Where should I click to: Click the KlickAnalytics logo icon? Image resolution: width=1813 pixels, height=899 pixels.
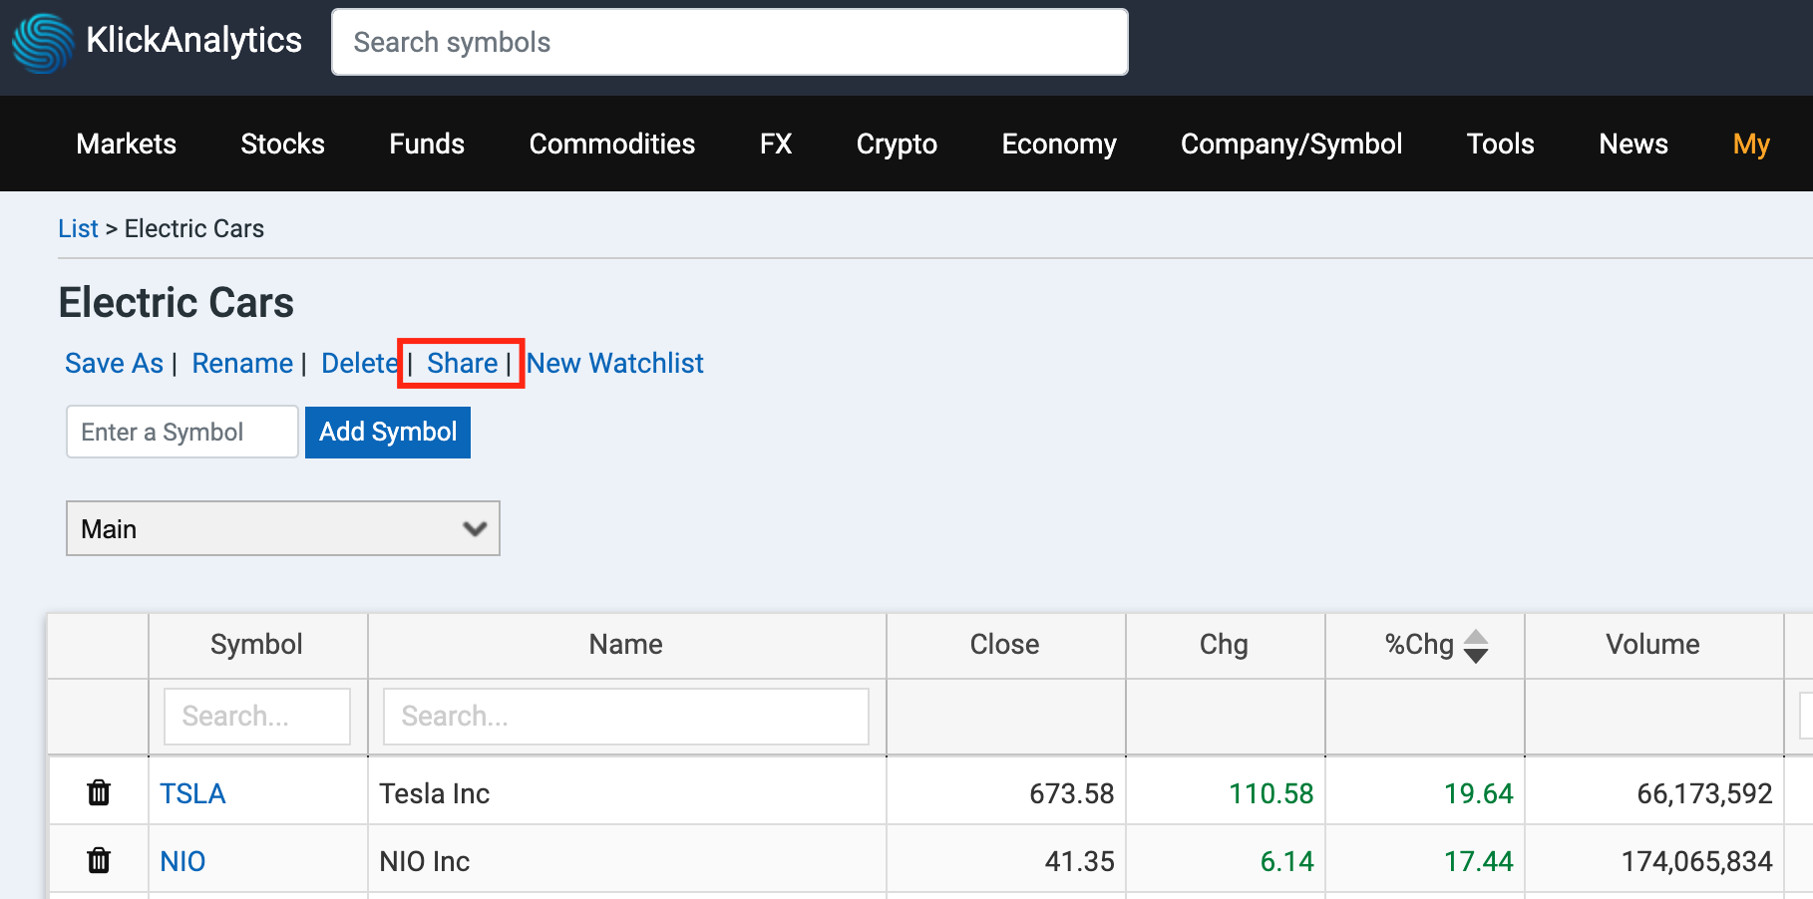click(43, 43)
